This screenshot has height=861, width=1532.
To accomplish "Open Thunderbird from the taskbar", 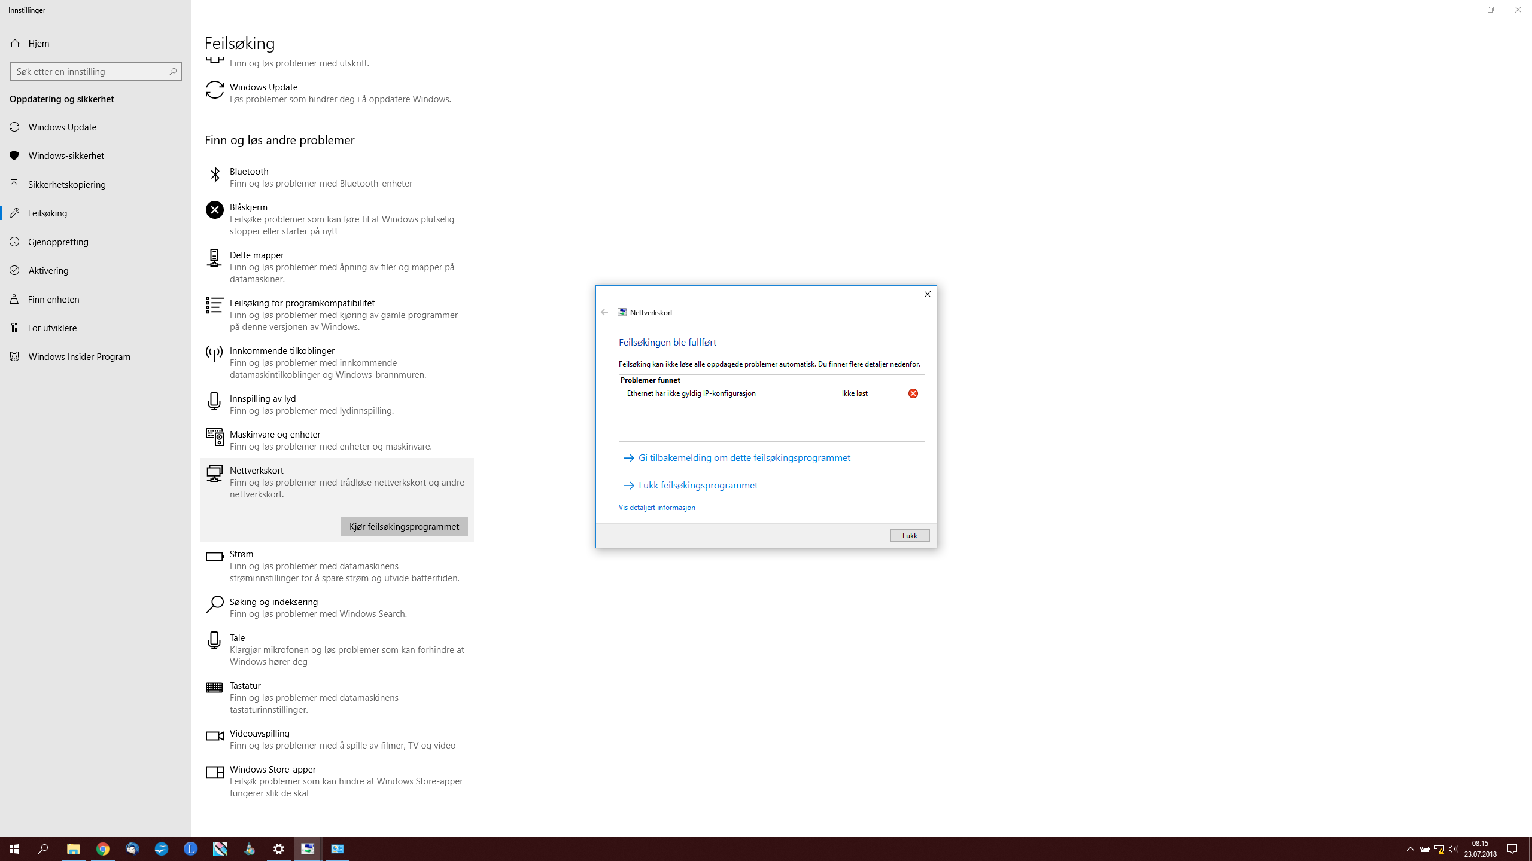I will 132,849.
